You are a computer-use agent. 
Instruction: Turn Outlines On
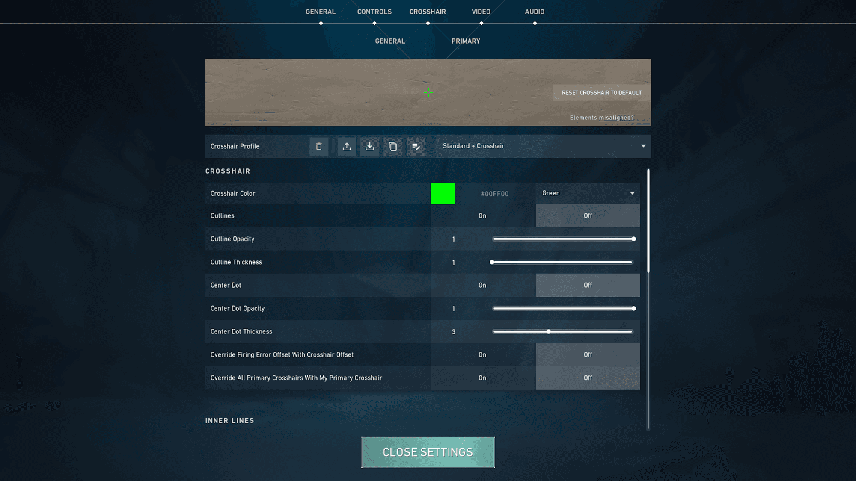(x=483, y=216)
